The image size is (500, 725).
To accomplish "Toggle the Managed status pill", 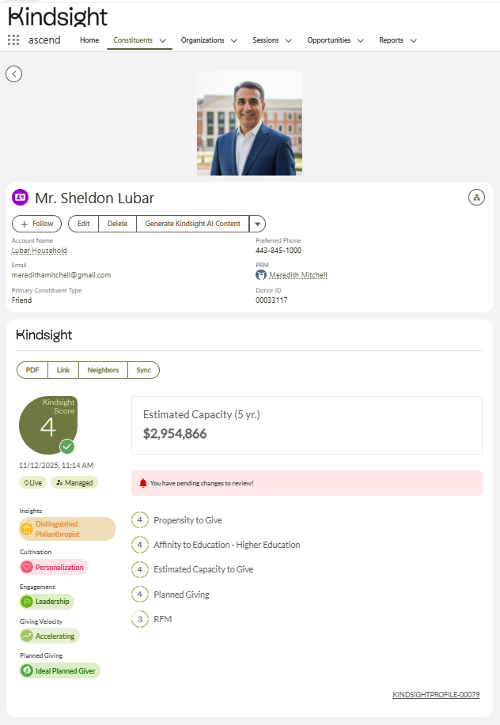I will click(74, 482).
